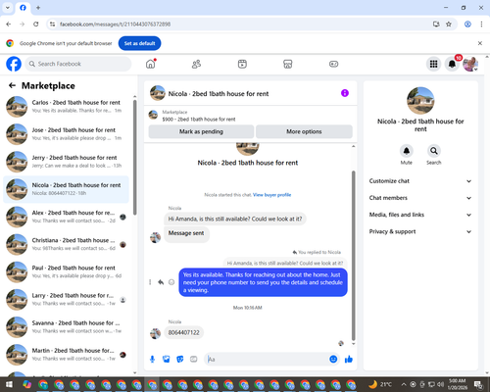The height and width of the screenshot is (392, 490).
Task: Open conversation information purple icon
Action: click(345, 93)
